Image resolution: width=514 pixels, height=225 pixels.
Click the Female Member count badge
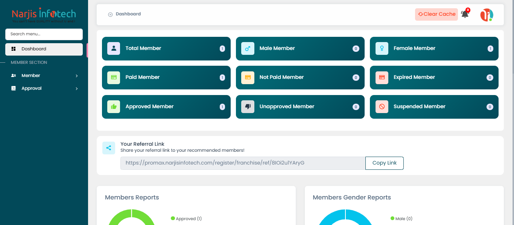(x=490, y=48)
